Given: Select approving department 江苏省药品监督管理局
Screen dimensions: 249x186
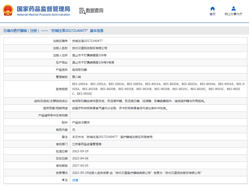Looking at the screenshot, I should pyautogui.click(x=87, y=144).
